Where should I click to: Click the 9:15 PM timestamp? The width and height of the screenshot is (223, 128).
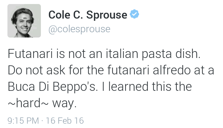(x=24, y=120)
